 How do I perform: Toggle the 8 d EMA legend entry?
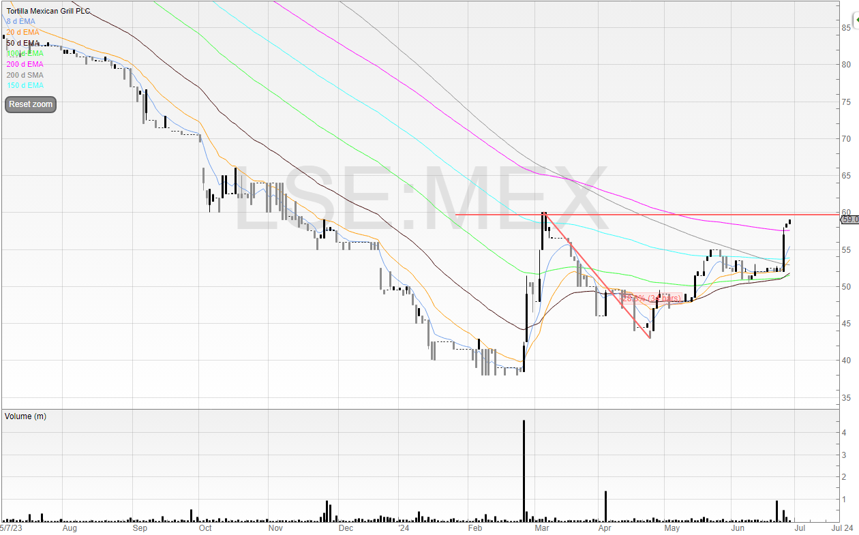[x=20, y=22]
